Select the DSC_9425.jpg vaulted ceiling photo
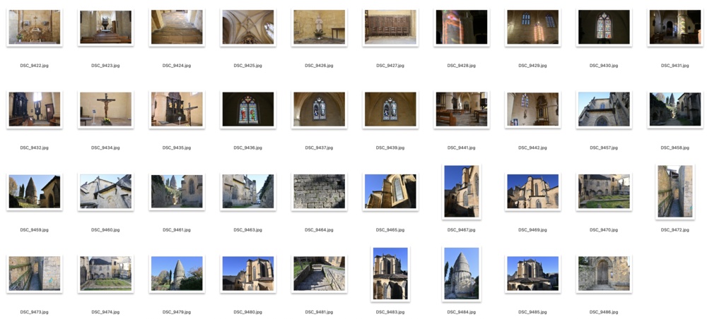Image resolution: width=724 pixels, height=319 pixels. pos(248,28)
